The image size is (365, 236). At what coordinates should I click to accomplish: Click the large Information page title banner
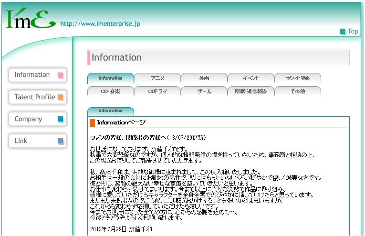(219, 57)
